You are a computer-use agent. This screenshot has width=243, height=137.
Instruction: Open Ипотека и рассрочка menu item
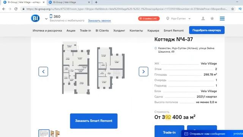[47, 30]
